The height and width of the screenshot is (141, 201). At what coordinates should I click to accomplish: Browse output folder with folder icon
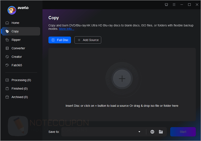(x=161, y=132)
